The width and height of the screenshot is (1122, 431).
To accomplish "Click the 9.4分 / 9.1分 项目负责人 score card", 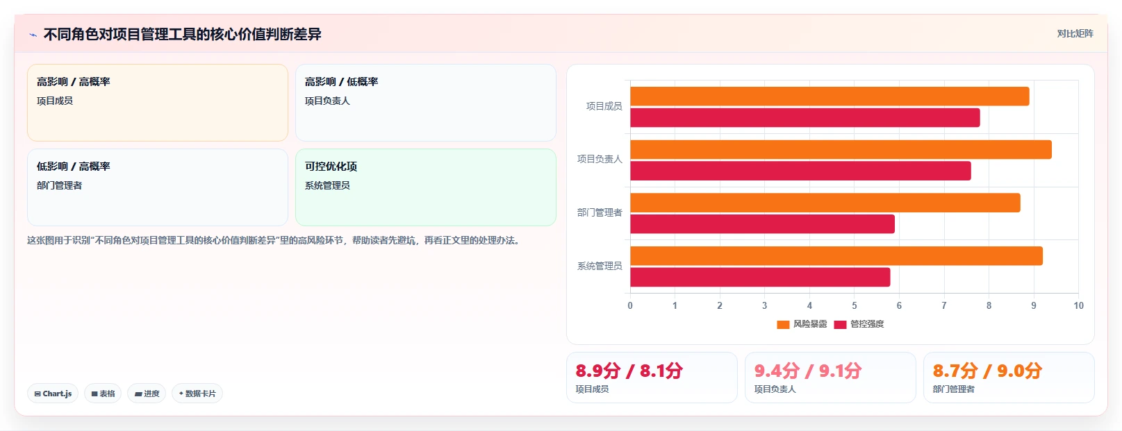I will click(830, 378).
